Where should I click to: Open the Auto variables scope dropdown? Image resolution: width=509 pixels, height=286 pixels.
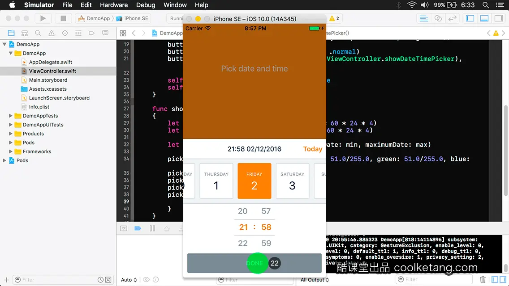(x=129, y=280)
